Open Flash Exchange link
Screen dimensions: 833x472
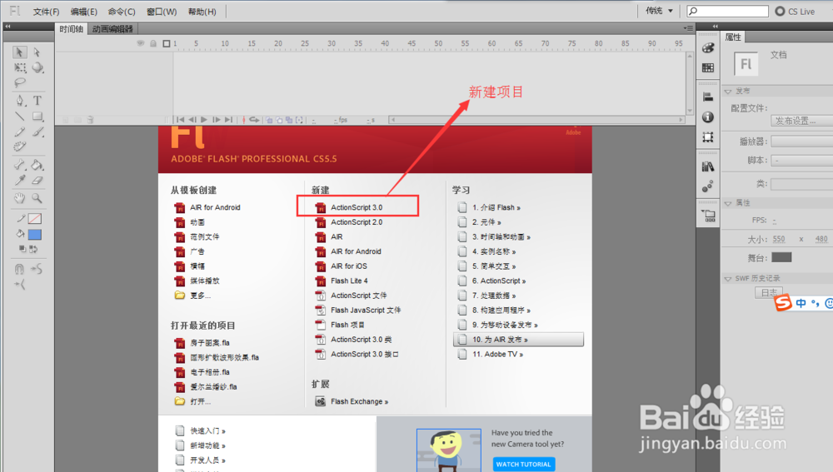(x=359, y=401)
